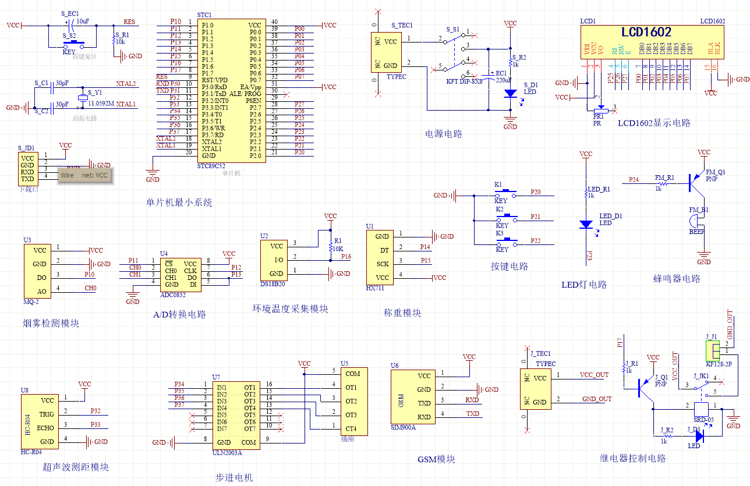
Task: Select the ADC0832 converter chip U4
Action: pyautogui.click(x=181, y=274)
